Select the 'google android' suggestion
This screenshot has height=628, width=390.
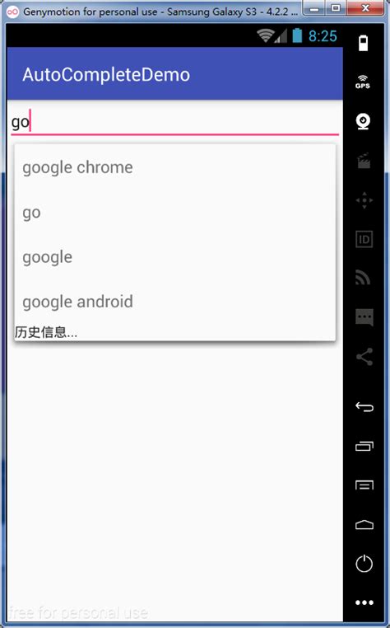pos(174,302)
